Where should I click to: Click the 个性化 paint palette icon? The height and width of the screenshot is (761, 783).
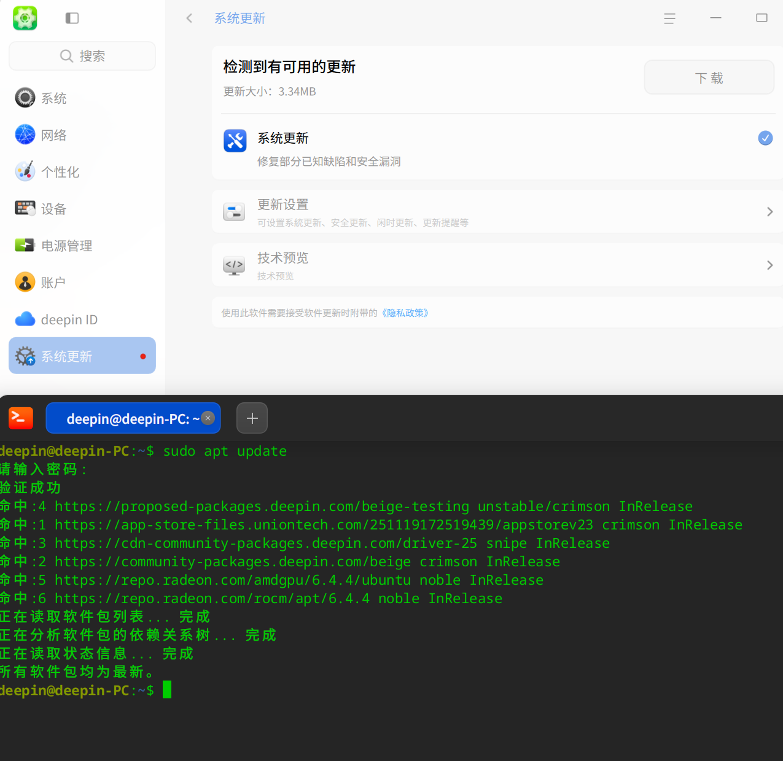(x=25, y=171)
